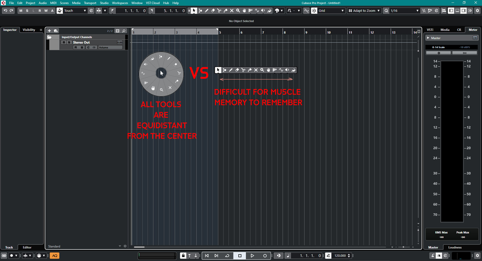
Task: Collapse the Input/Output Channels folder
Action: 50,37
